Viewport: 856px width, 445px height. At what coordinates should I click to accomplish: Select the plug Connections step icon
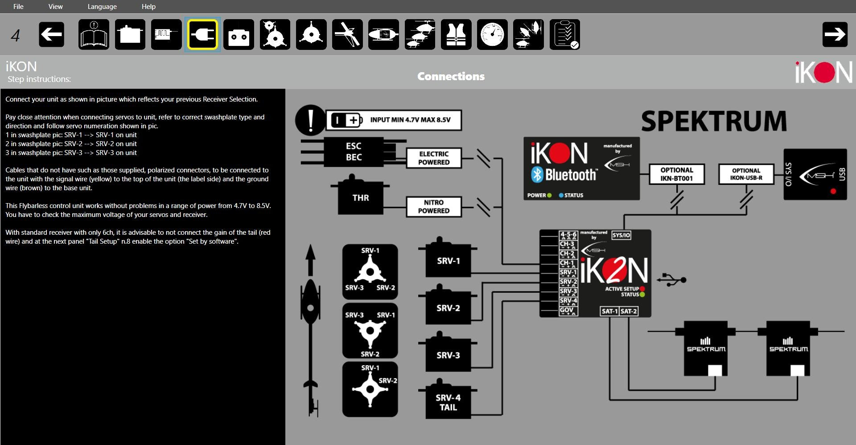202,34
